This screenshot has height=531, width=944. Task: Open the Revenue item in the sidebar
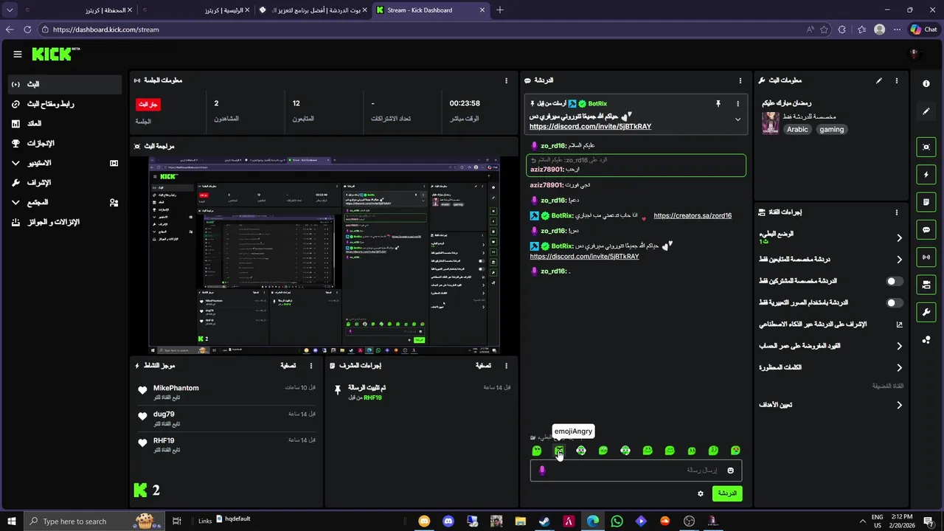tap(65, 123)
